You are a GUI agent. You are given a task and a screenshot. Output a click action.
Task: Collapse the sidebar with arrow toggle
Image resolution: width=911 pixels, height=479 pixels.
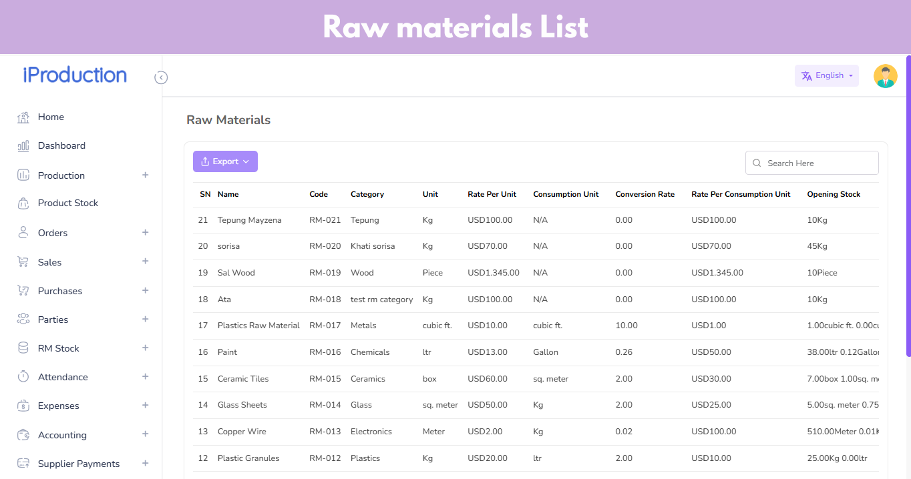click(161, 77)
